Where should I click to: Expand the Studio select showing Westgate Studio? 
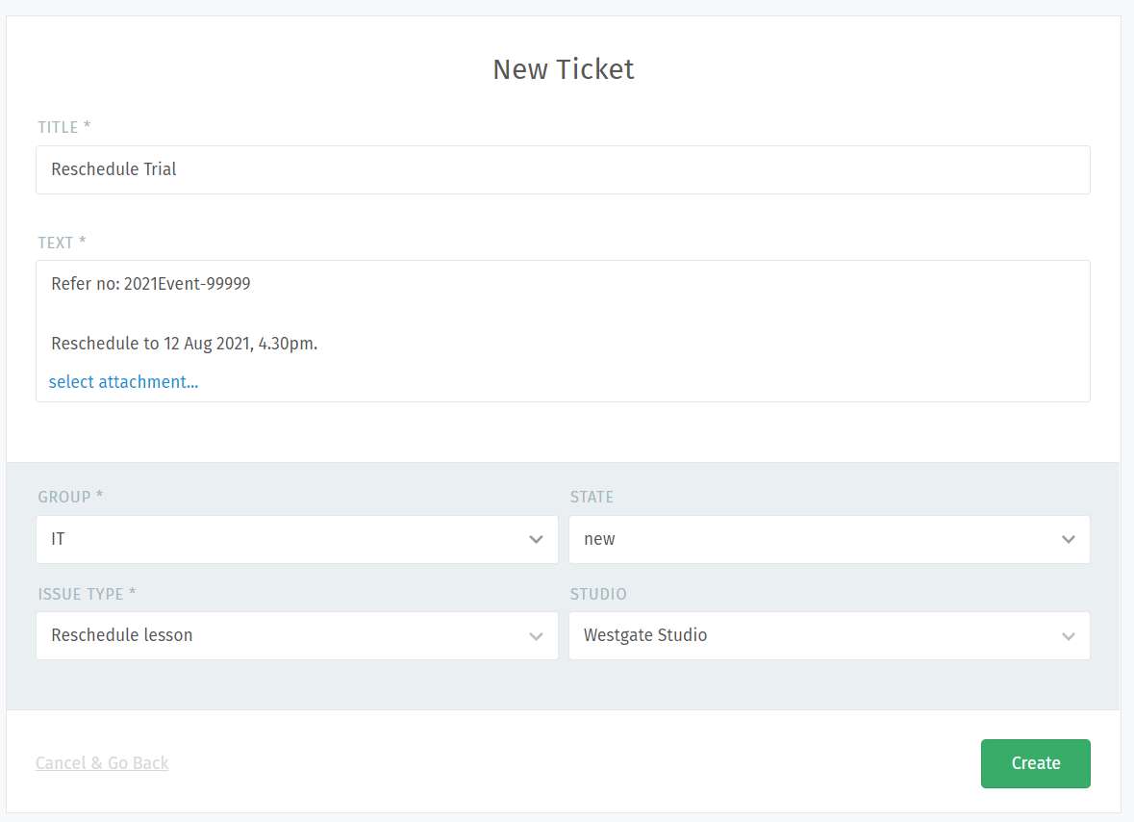click(x=818, y=635)
